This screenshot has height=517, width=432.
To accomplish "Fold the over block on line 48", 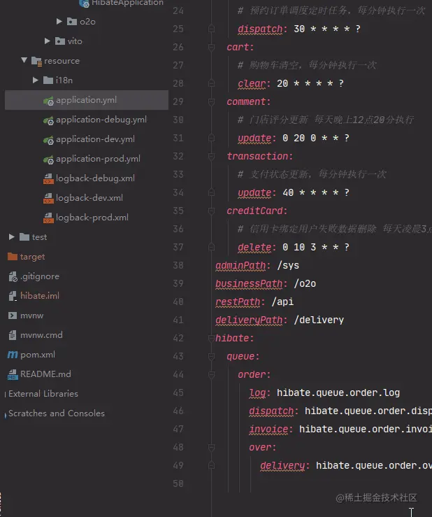I will [x=212, y=448].
